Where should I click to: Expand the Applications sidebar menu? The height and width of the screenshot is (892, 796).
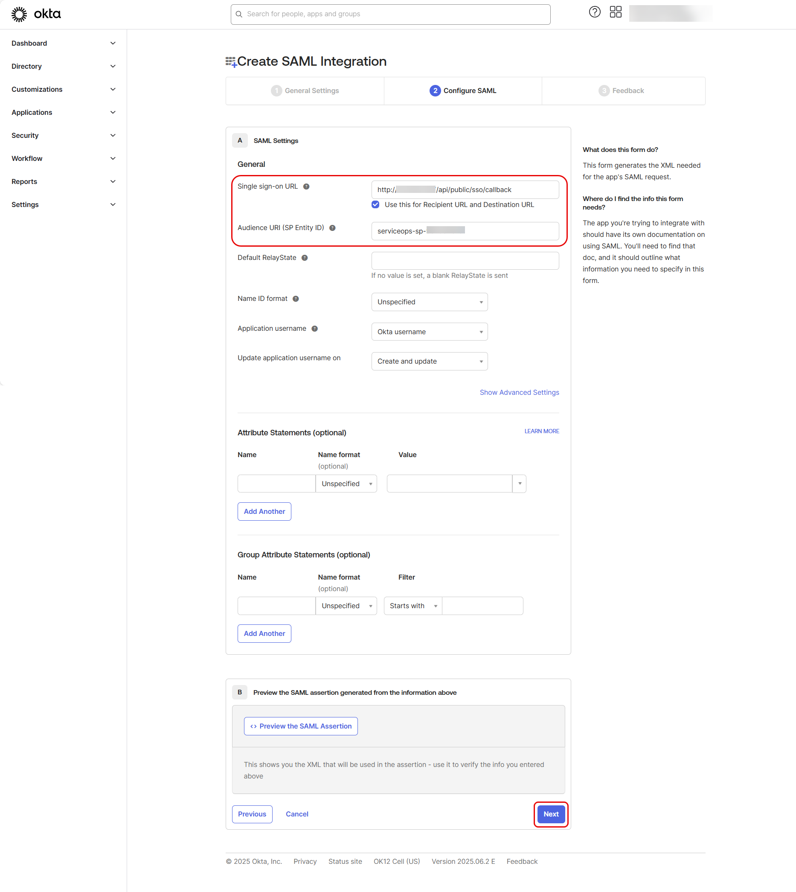point(64,112)
